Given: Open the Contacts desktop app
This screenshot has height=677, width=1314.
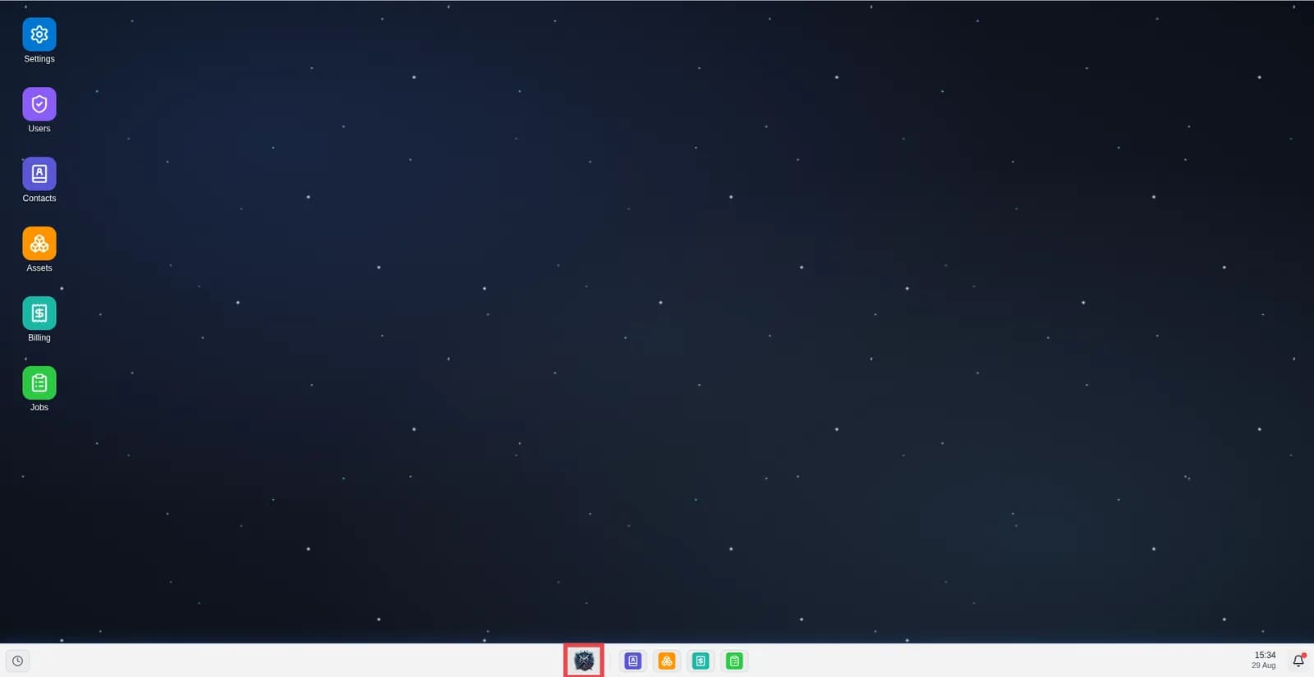Looking at the screenshot, I should [39, 174].
